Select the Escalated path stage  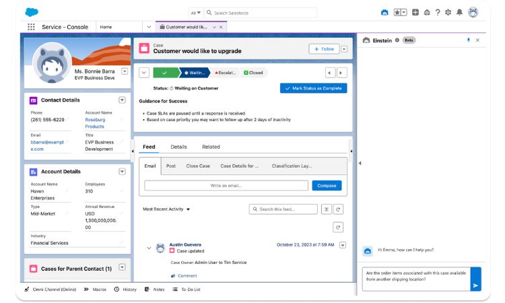[225, 73]
